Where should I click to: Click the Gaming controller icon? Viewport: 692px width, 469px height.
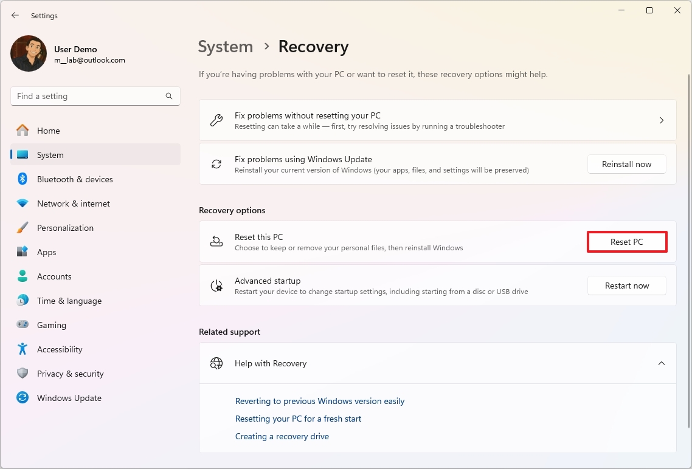click(x=22, y=324)
